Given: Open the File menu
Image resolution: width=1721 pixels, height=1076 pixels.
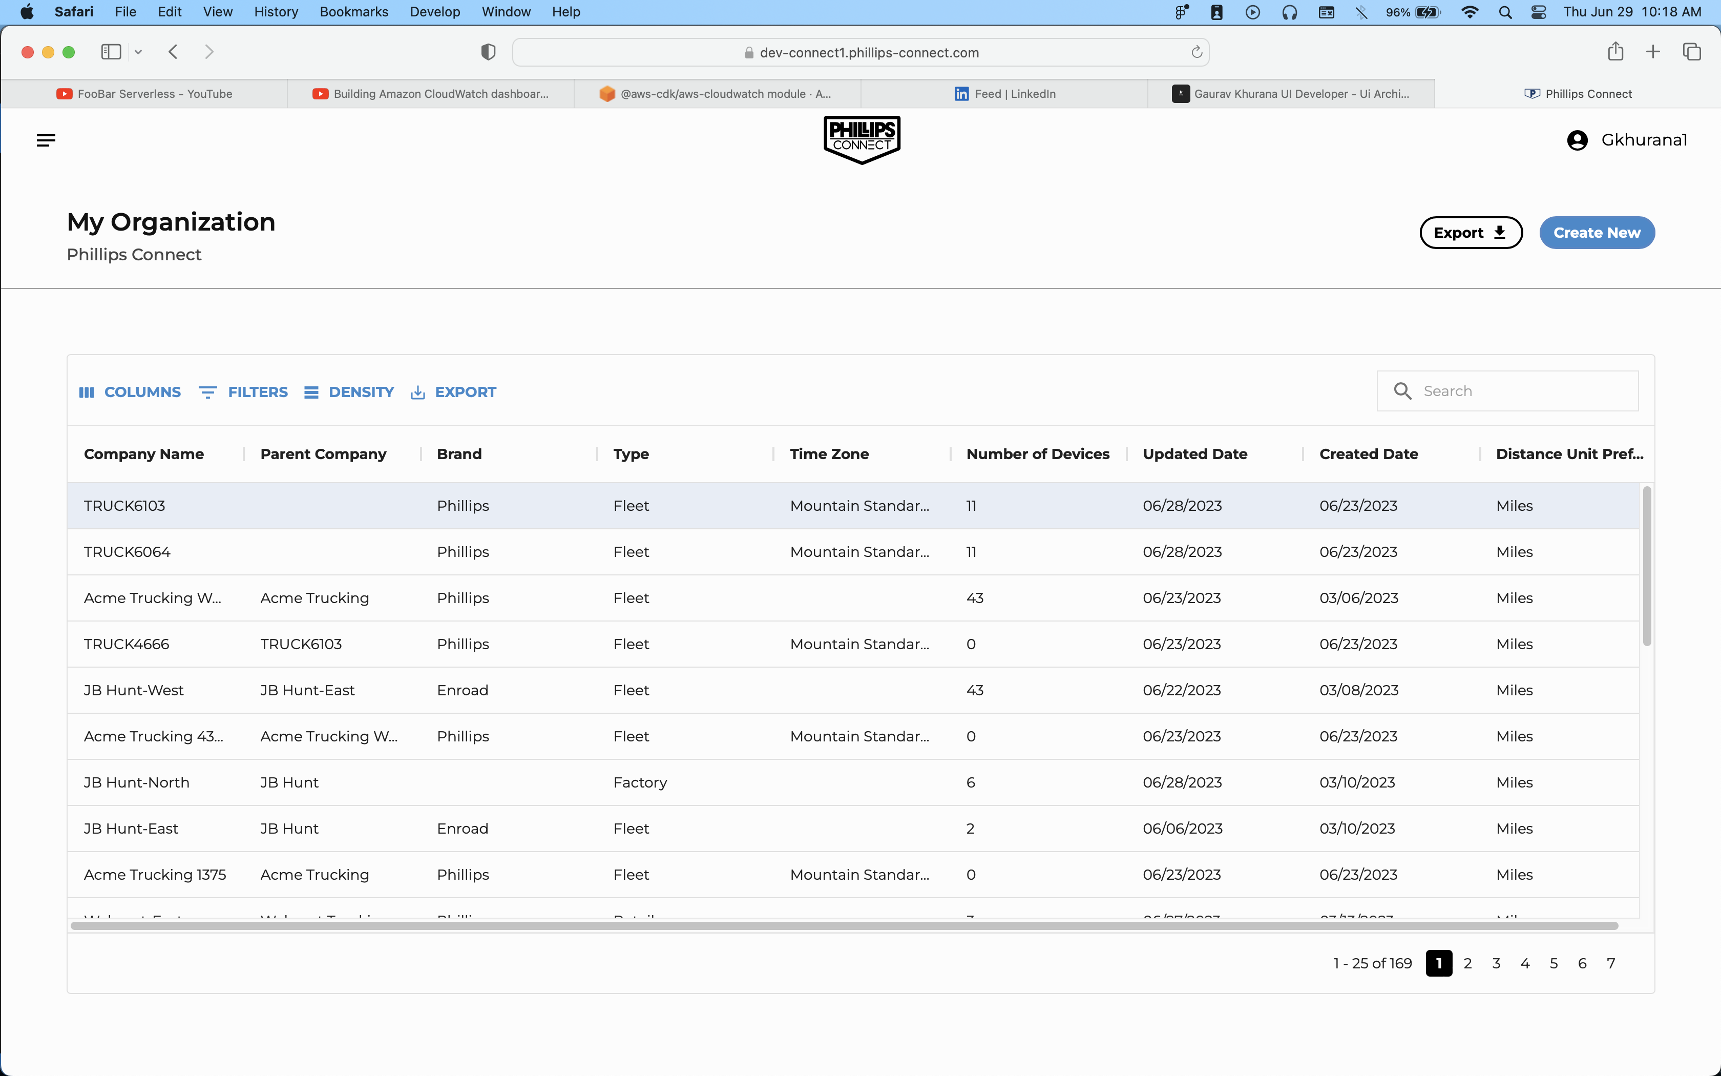Looking at the screenshot, I should (x=125, y=12).
